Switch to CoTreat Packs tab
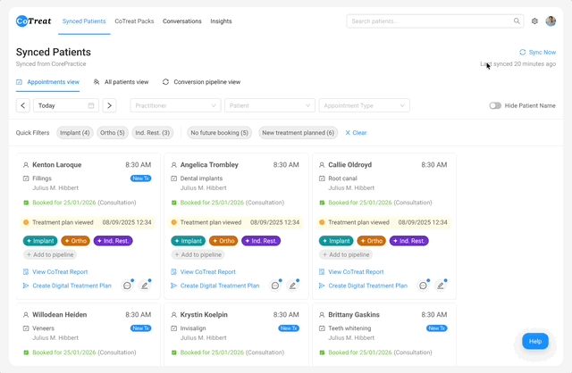Image resolution: width=572 pixels, height=373 pixels. (134, 21)
